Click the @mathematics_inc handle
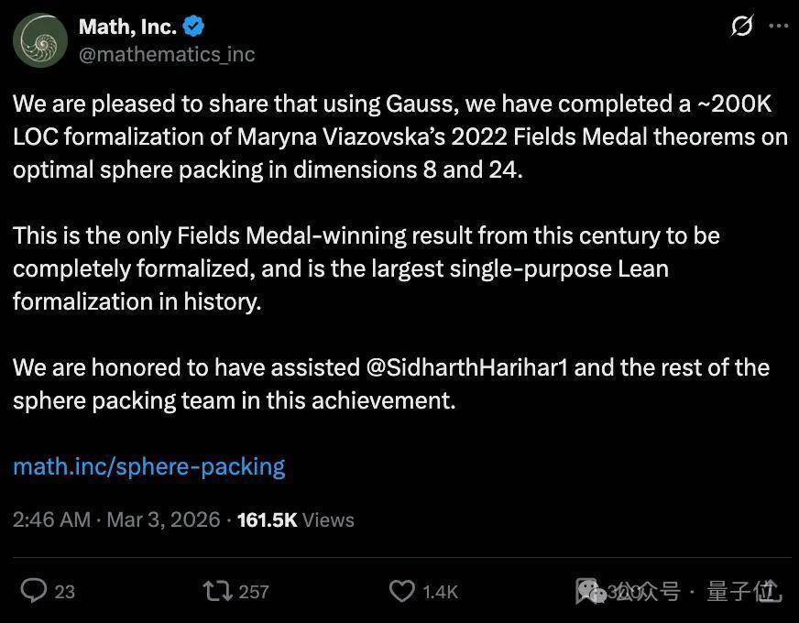Viewport: 799px width, 623px height. [x=167, y=54]
